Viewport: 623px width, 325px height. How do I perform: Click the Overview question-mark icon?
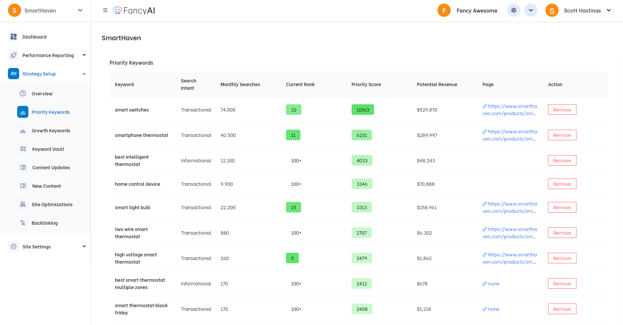click(x=23, y=93)
